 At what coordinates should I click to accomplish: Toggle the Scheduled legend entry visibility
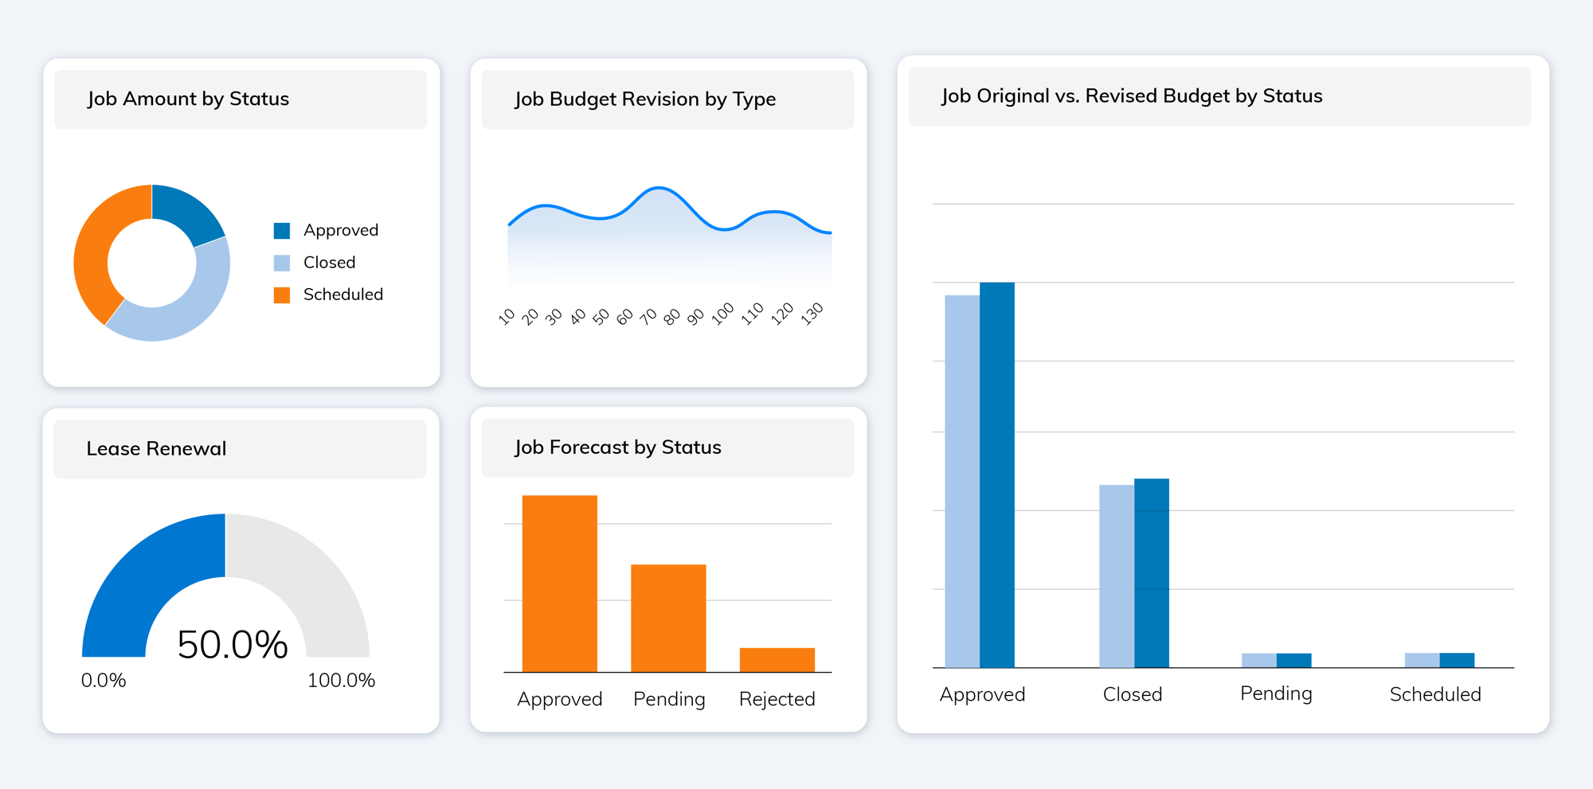[x=343, y=294]
